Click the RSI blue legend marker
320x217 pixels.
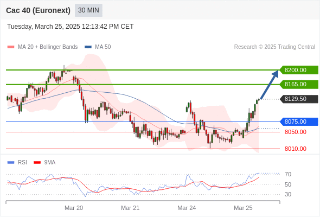pos(11,163)
